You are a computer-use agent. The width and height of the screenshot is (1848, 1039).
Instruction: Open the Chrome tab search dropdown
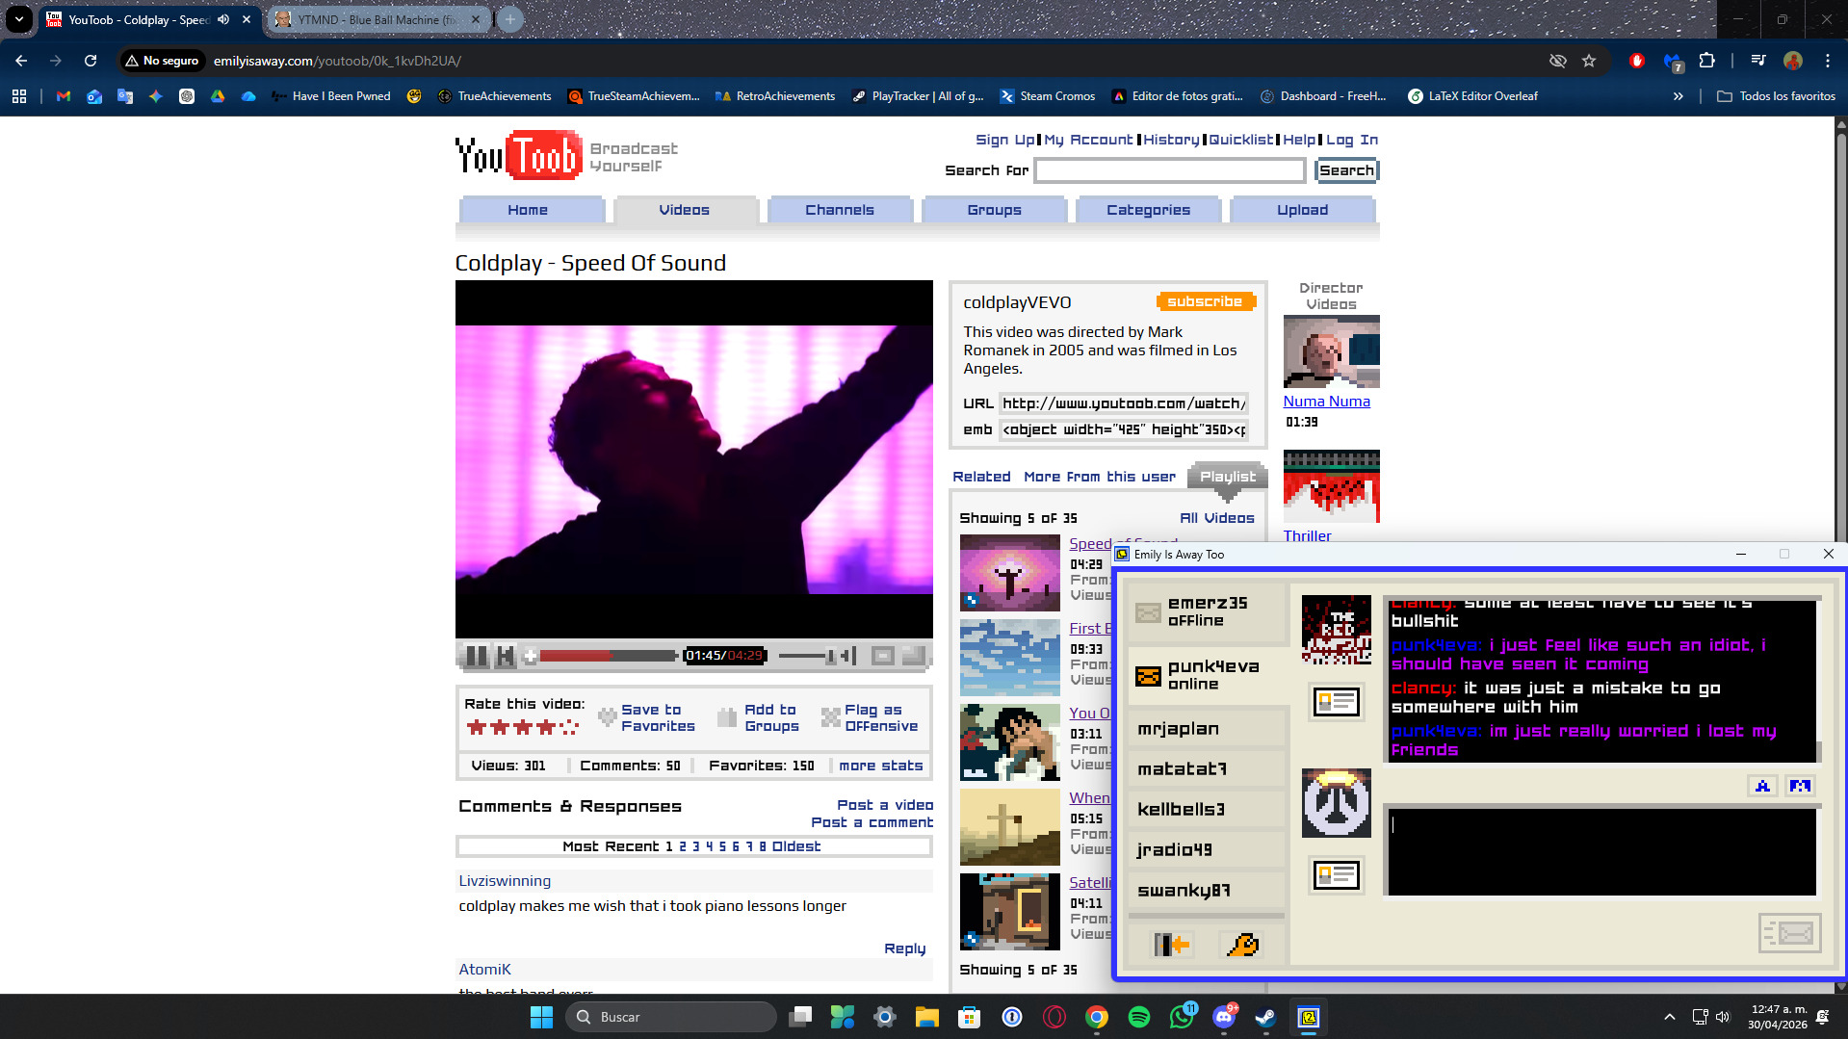(x=19, y=19)
